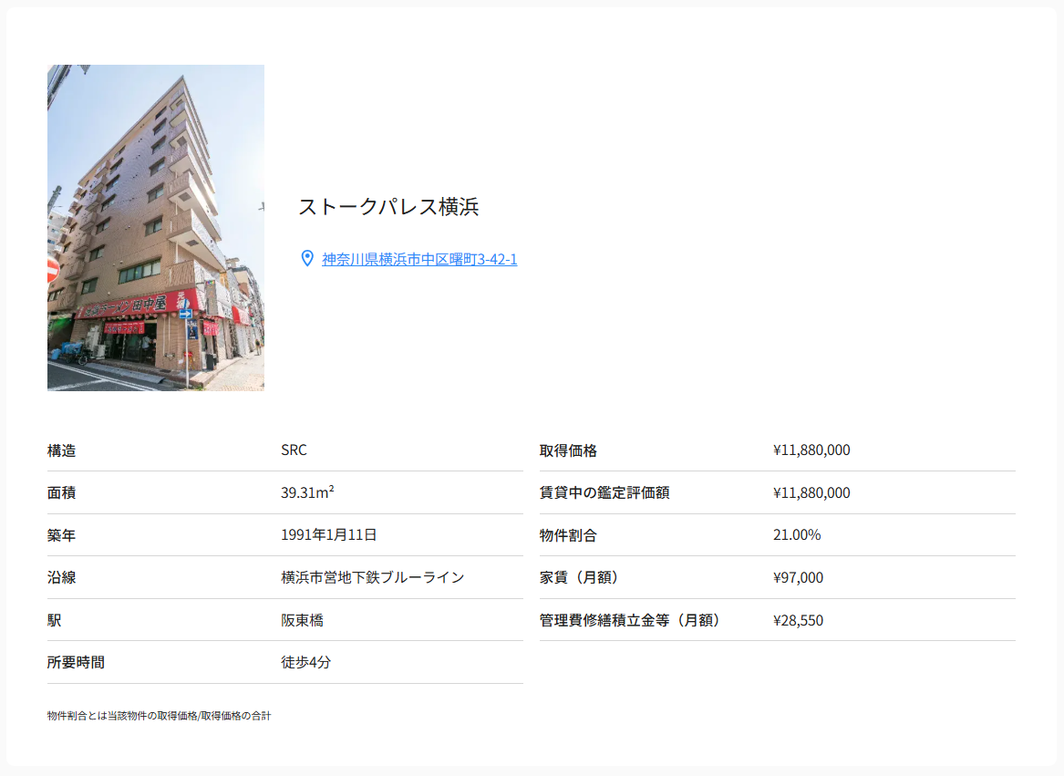Select the 39.31m² area value
This screenshot has height=776, width=1064.
(307, 492)
